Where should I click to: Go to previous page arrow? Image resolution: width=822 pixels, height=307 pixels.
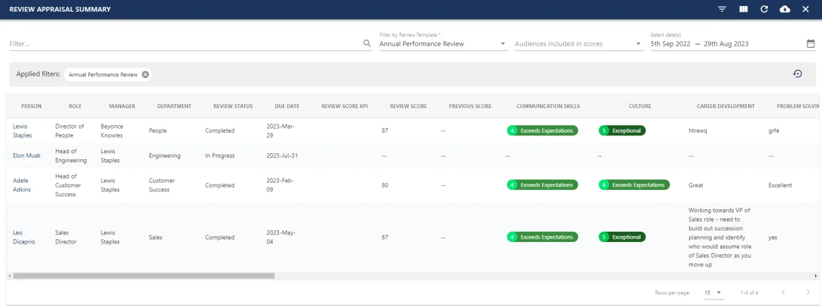(x=784, y=293)
